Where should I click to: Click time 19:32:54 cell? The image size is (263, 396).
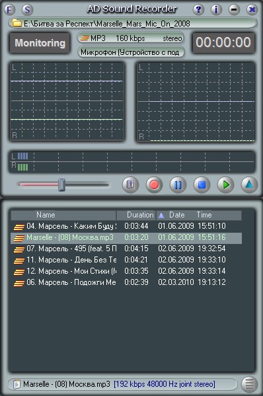211,249
